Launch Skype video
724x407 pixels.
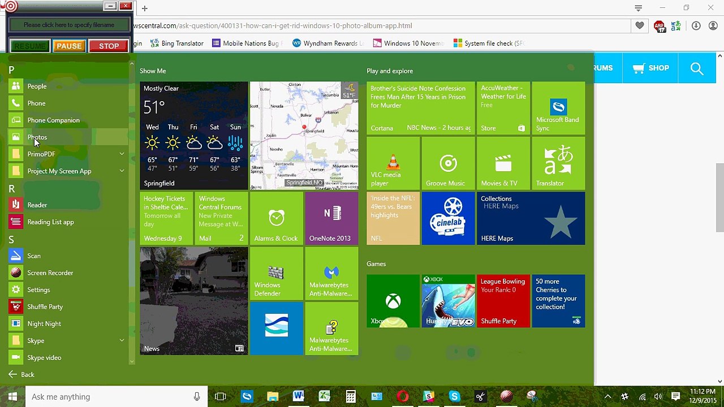click(x=68, y=358)
